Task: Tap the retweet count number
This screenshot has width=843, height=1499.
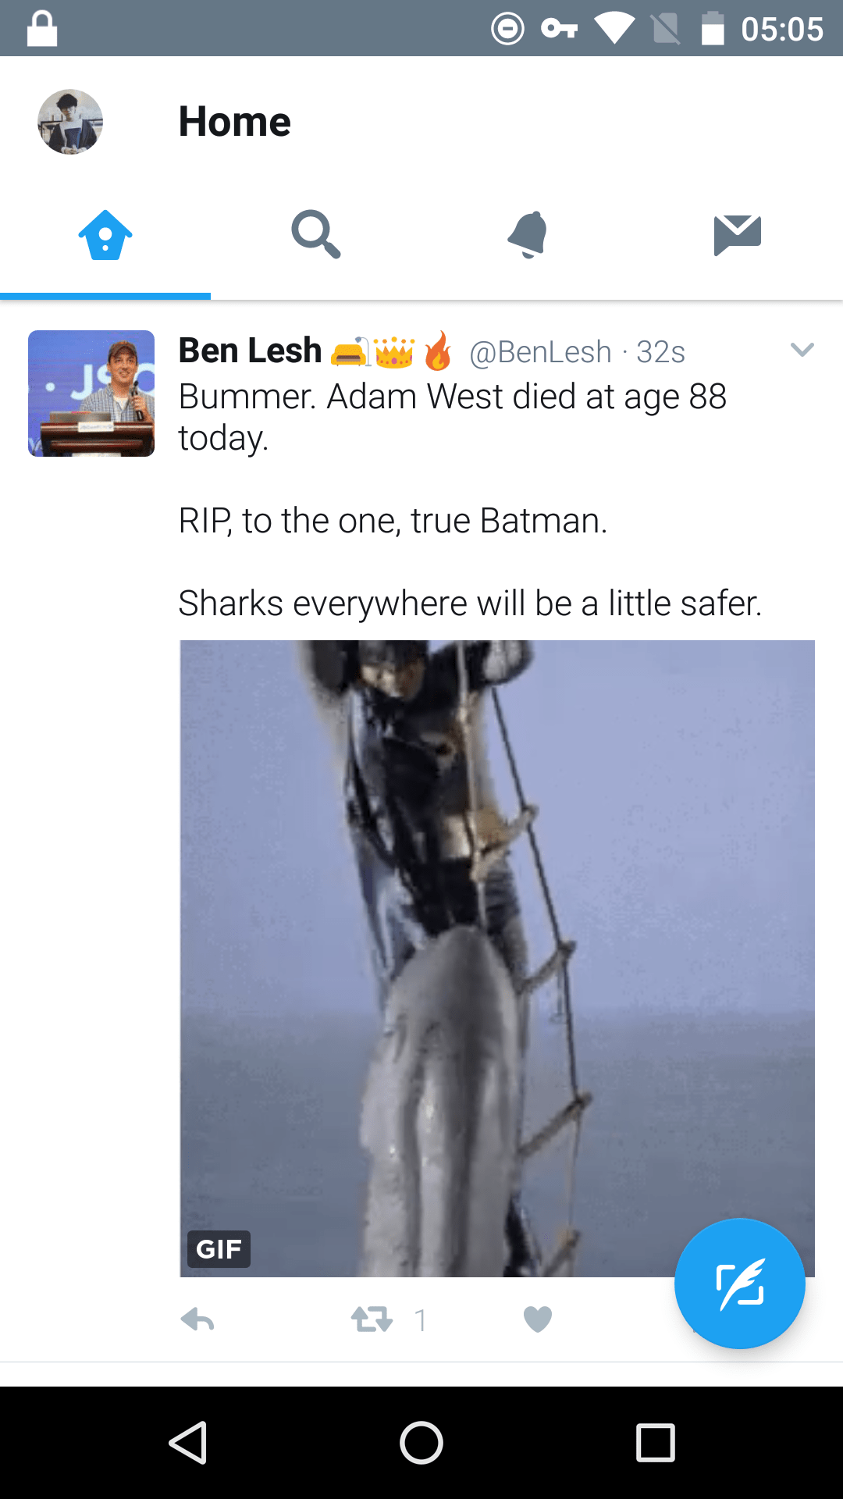Action: [421, 1320]
